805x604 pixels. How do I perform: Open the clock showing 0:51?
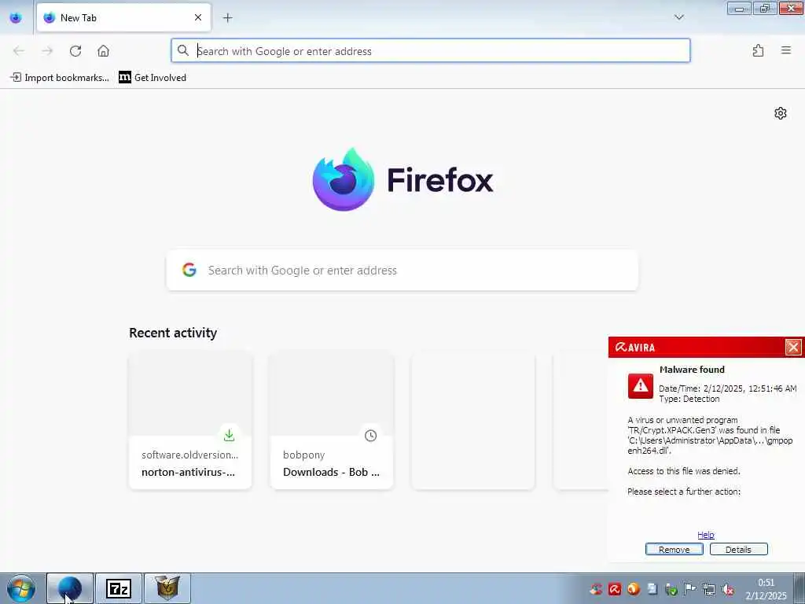(766, 589)
